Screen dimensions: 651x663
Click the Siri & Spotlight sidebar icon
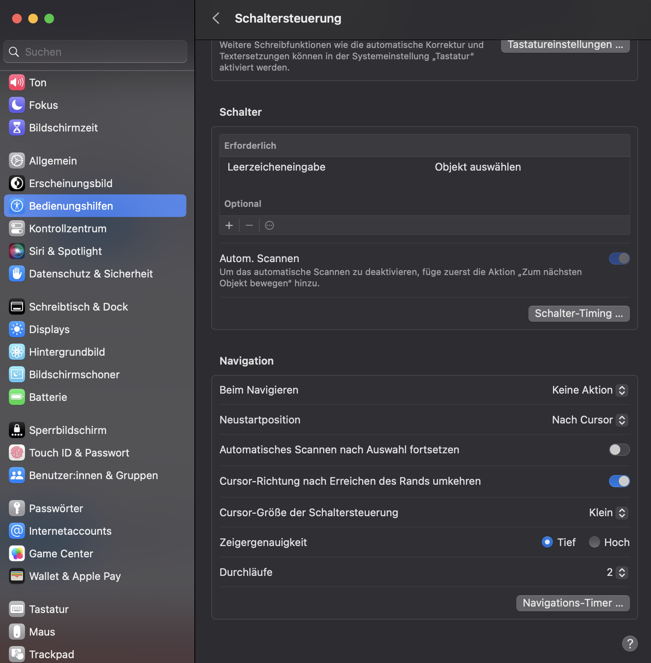tap(17, 251)
